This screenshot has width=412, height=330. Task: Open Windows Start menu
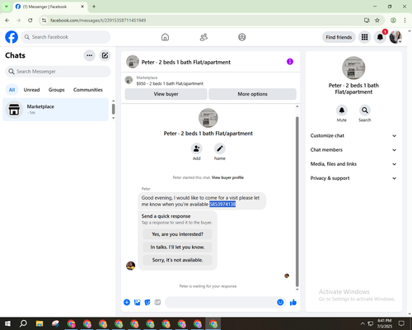[7, 323]
